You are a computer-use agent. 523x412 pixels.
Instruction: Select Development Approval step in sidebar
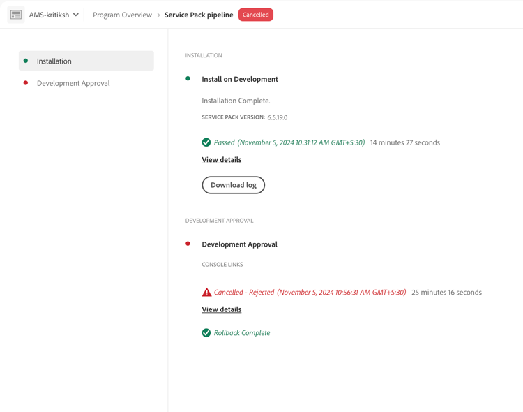(x=73, y=83)
